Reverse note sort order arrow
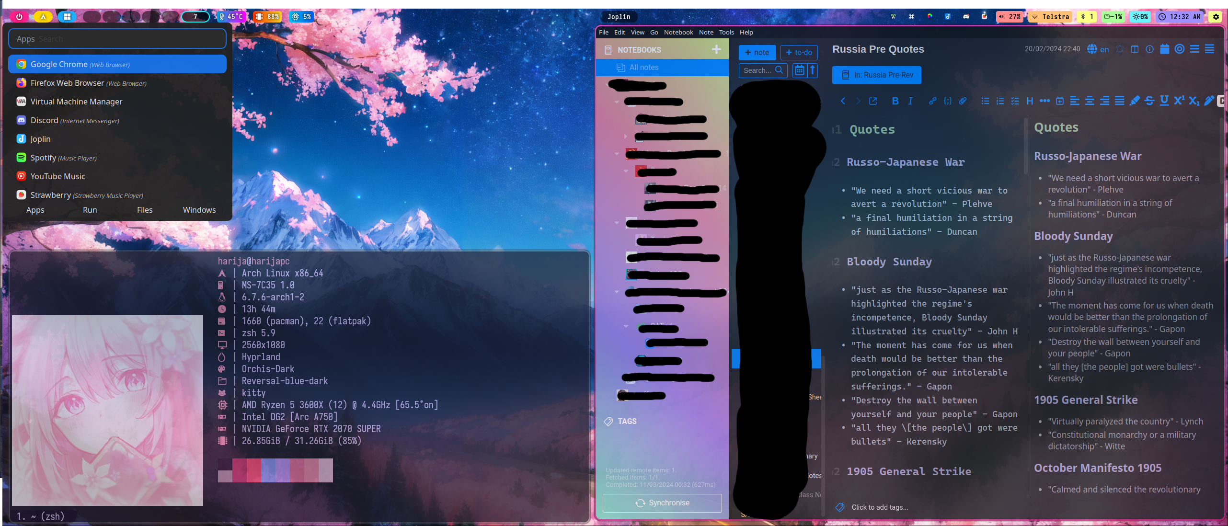The image size is (1228, 526). point(813,70)
